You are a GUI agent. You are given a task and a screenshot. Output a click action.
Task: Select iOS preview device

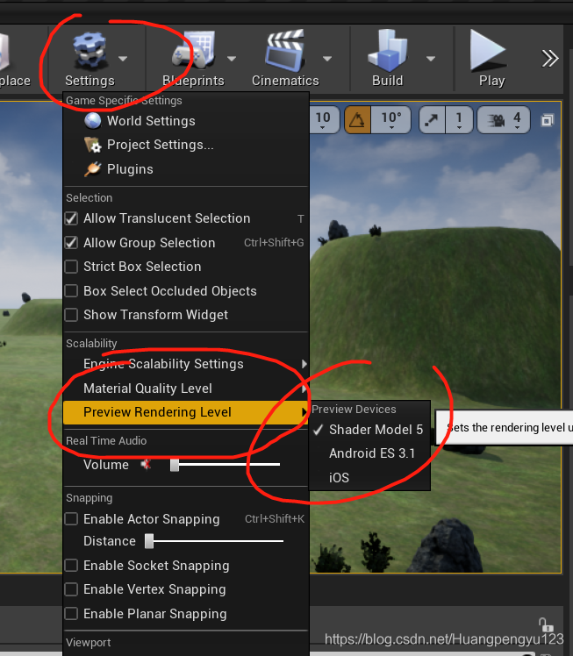[370, 477]
